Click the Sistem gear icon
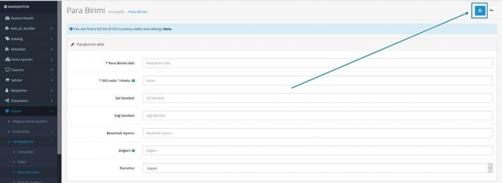Image resolution: width=502 pixels, height=183 pixels. [7, 111]
